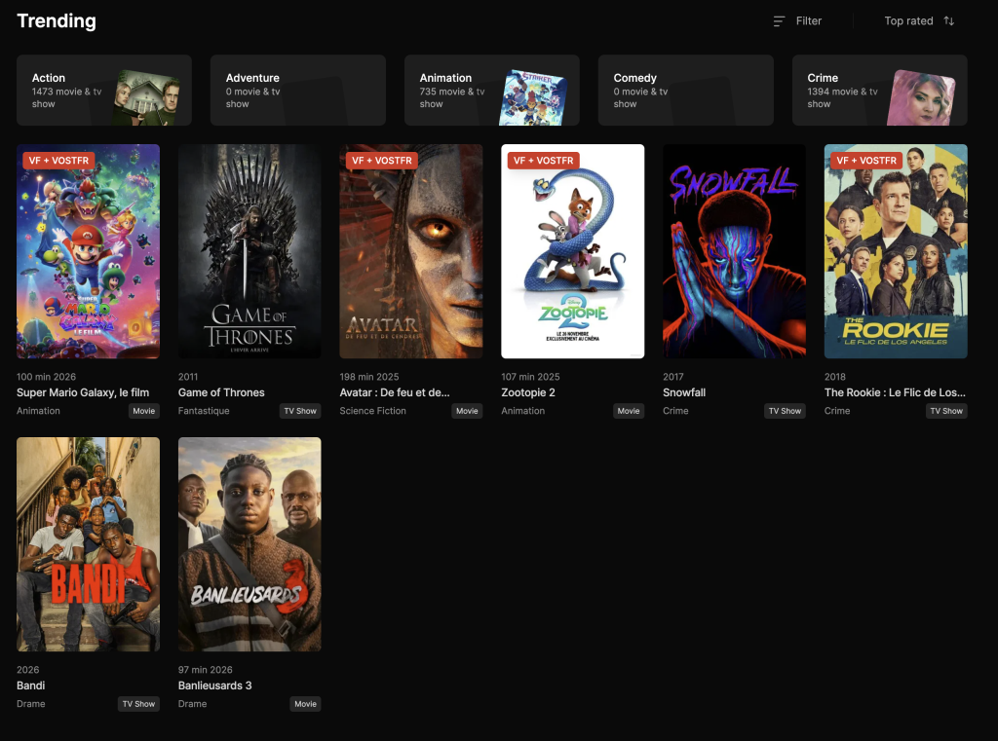Image resolution: width=998 pixels, height=741 pixels.
Task: Click the TV Show tag under Bandi
Action: tap(138, 703)
